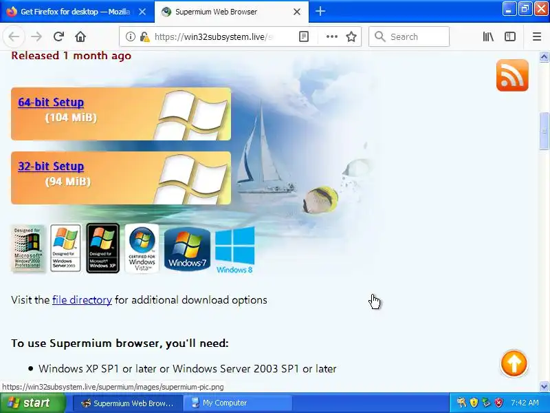550x413 pixels.
Task: Download the 64-bit Setup link
Action: [x=51, y=102]
